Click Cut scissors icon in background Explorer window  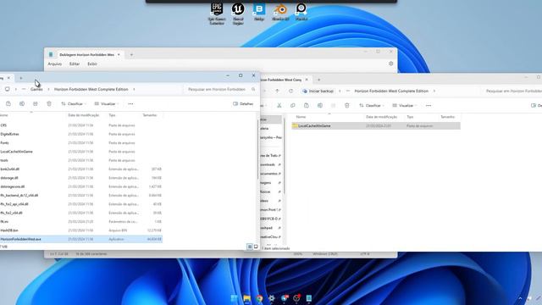[279, 105]
